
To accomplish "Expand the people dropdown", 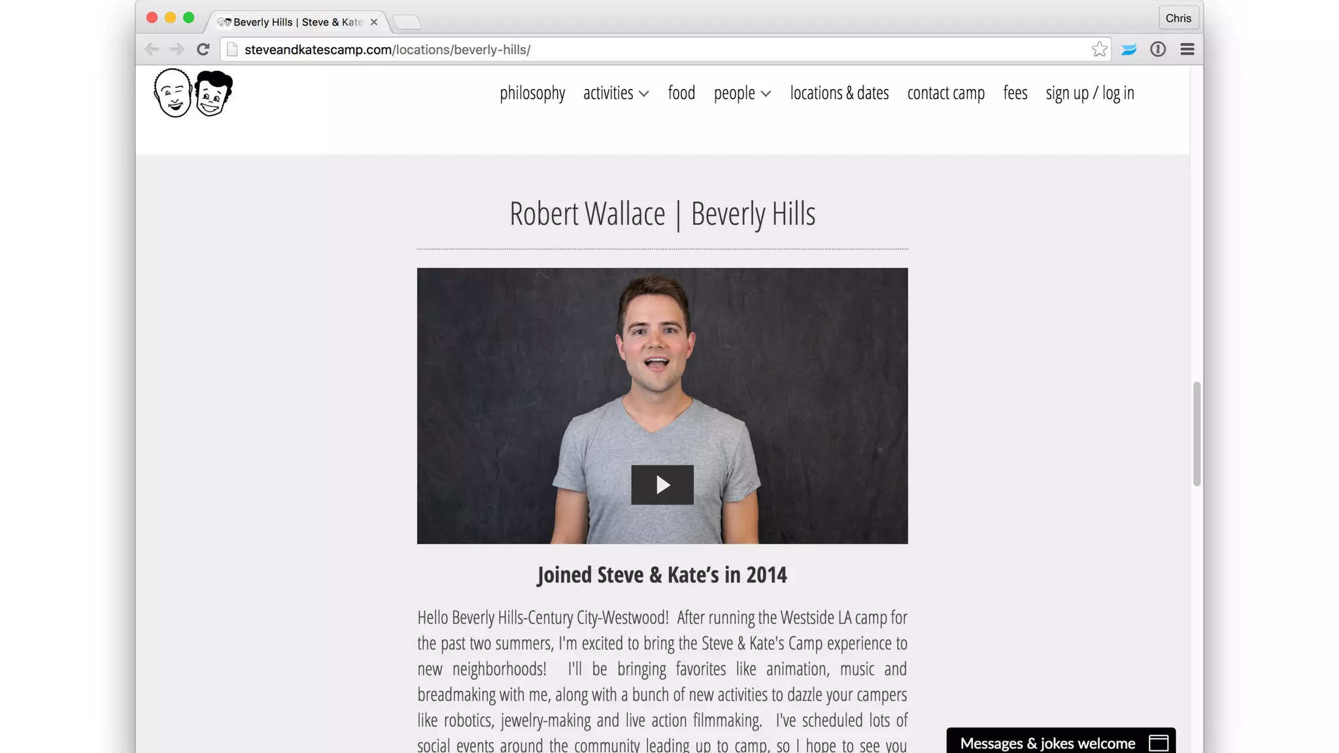I will (742, 93).
